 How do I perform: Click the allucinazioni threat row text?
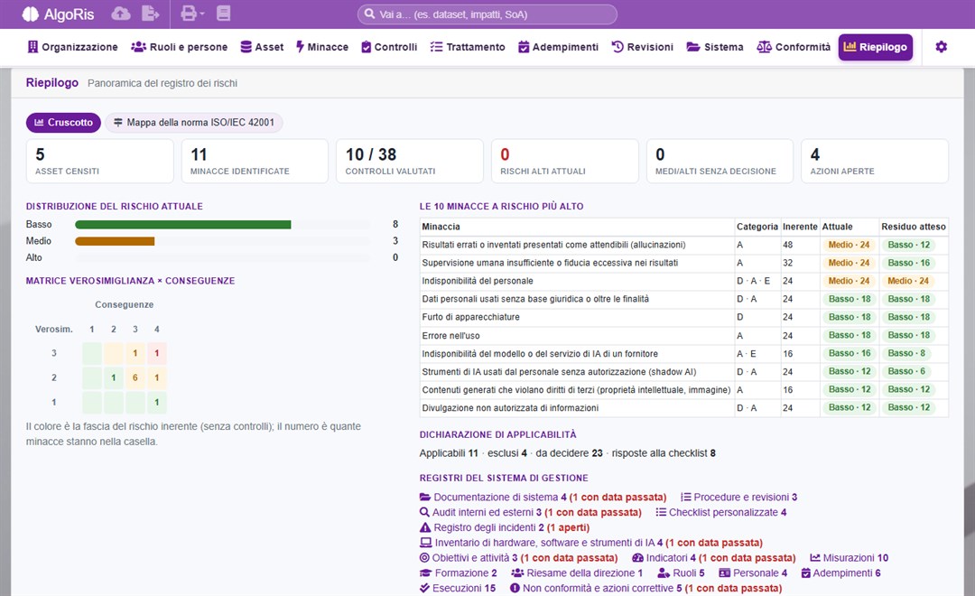(553, 245)
